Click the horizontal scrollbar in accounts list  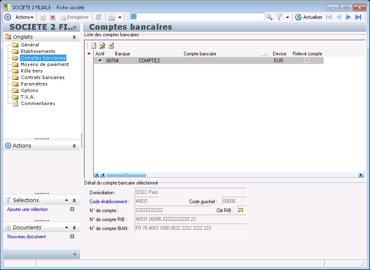(126, 175)
